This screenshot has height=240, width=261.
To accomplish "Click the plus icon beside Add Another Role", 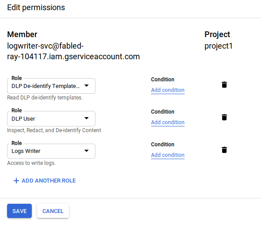I will pyautogui.click(x=16, y=181).
